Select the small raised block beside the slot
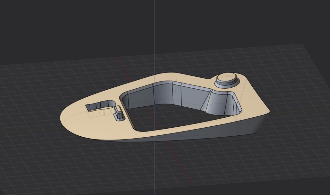330x195 pixels. click(119, 113)
